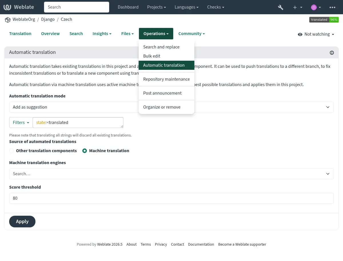The height and width of the screenshot is (261, 343).
Task: Select Other translation components radio
Action: click(x=11, y=151)
